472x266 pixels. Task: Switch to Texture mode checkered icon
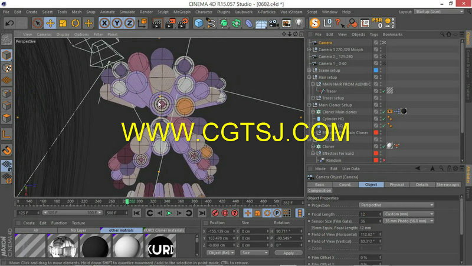[6, 68]
